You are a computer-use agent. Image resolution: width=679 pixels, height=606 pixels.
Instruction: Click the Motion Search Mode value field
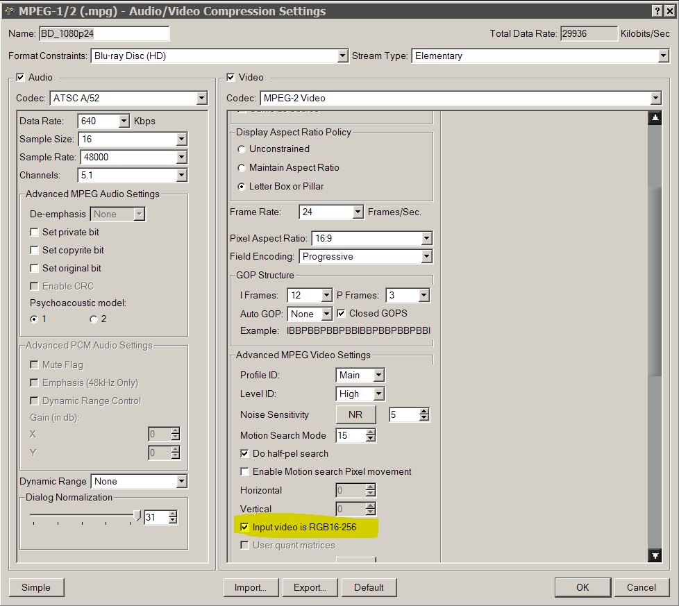click(x=351, y=435)
